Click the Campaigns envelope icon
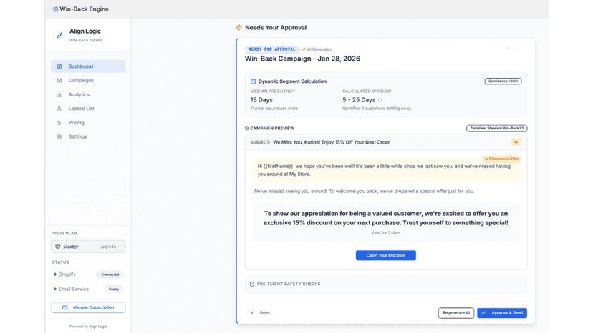Image resolution: width=593 pixels, height=333 pixels. point(59,81)
